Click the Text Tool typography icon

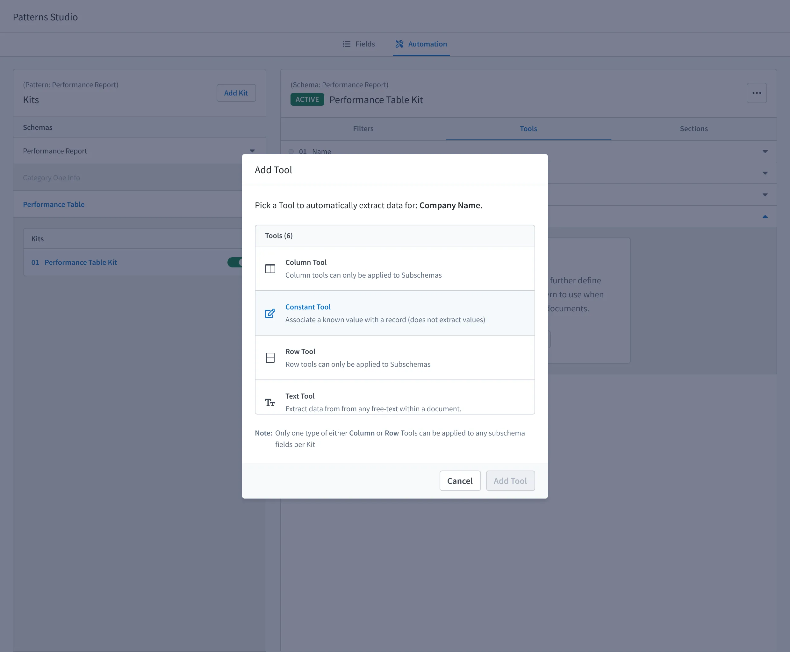[x=270, y=402]
